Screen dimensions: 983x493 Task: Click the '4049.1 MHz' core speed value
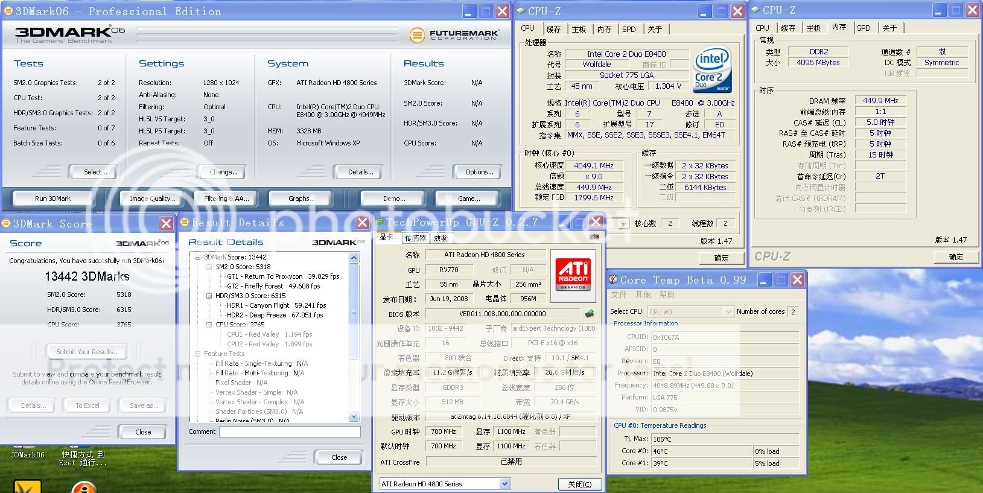594,165
